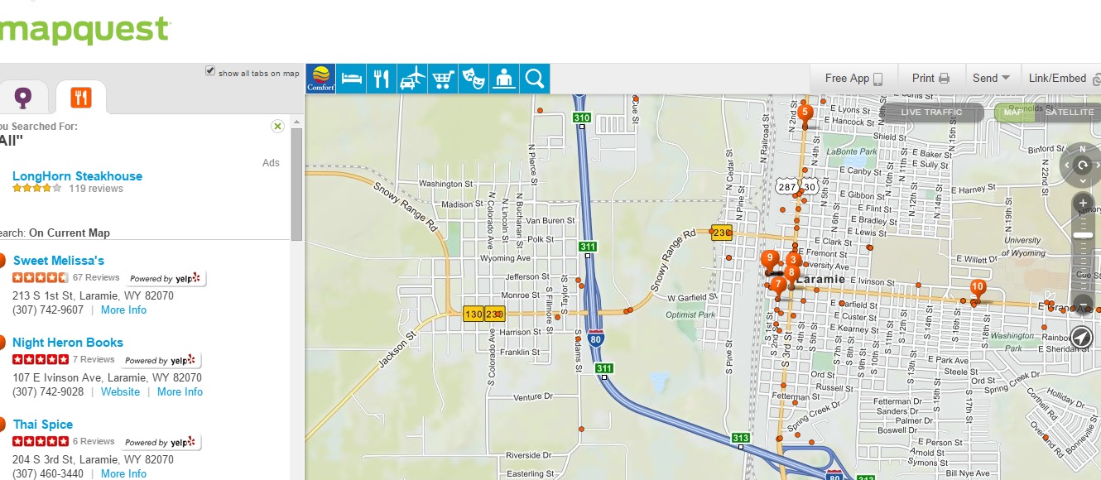
Task: Click the compass locate-me icon on map
Action: point(1081,337)
